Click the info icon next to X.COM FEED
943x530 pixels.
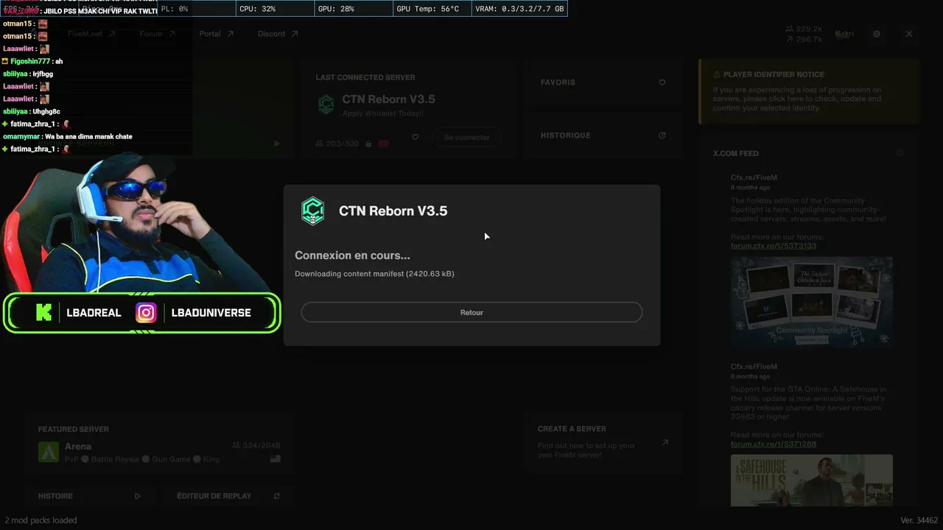(900, 153)
